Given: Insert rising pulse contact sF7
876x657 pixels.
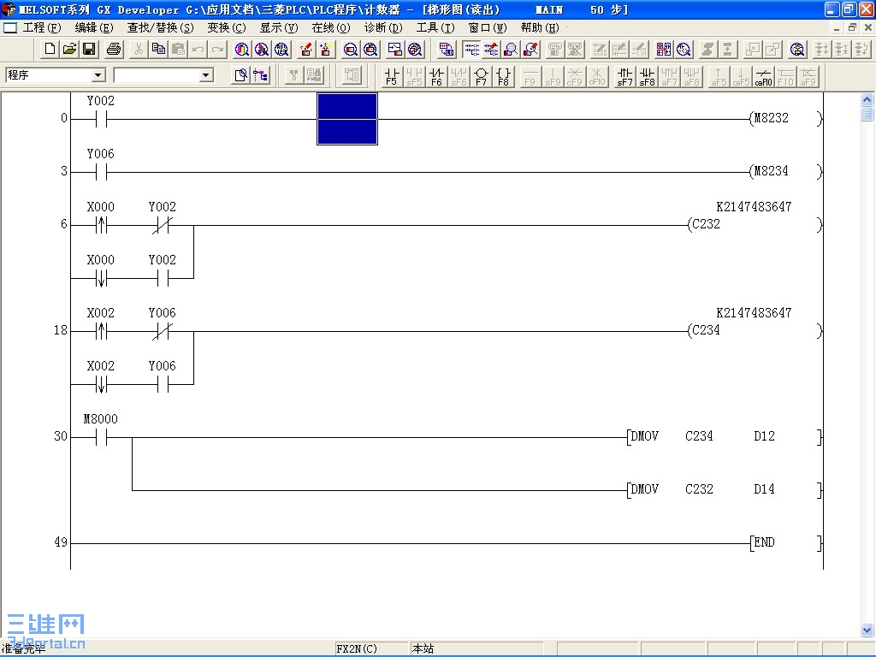Looking at the screenshot, I should click(624, 76).
